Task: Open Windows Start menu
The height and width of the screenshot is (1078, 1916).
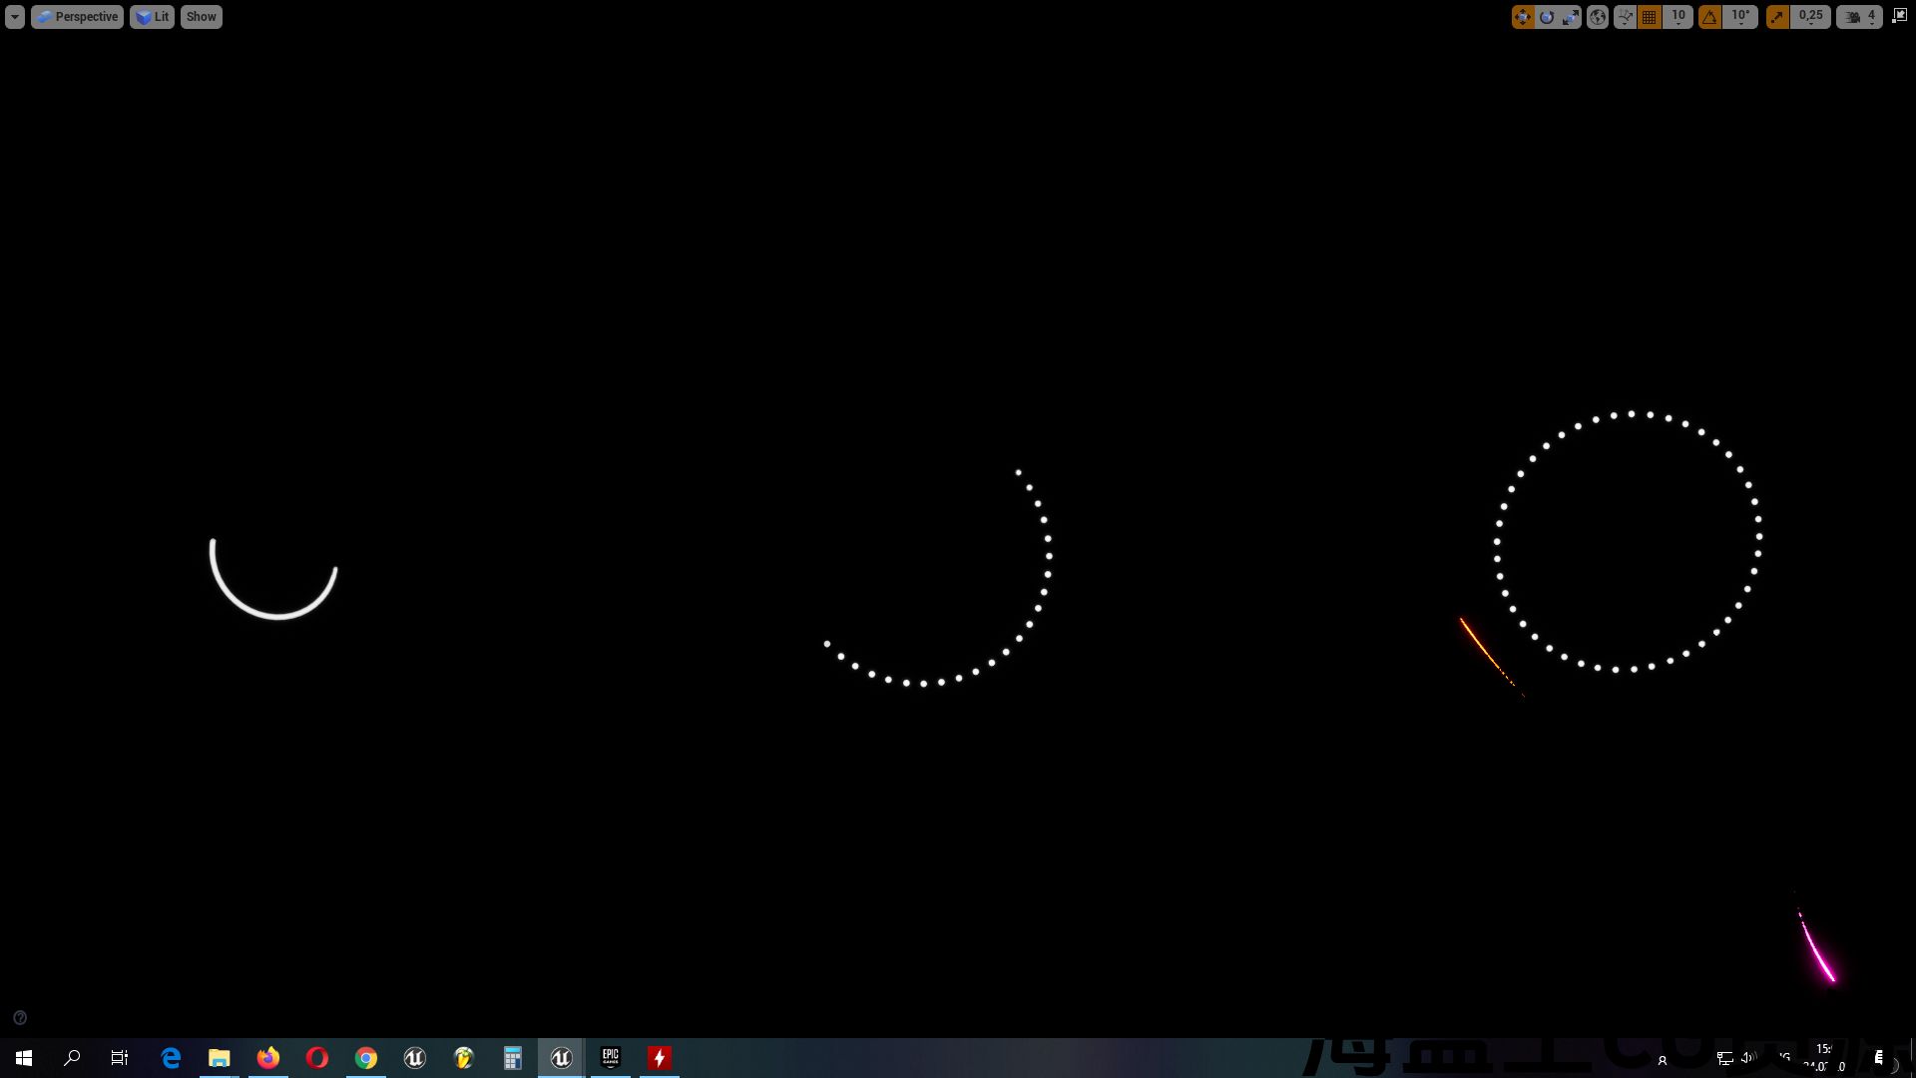Action: (x=24, y=1057)
